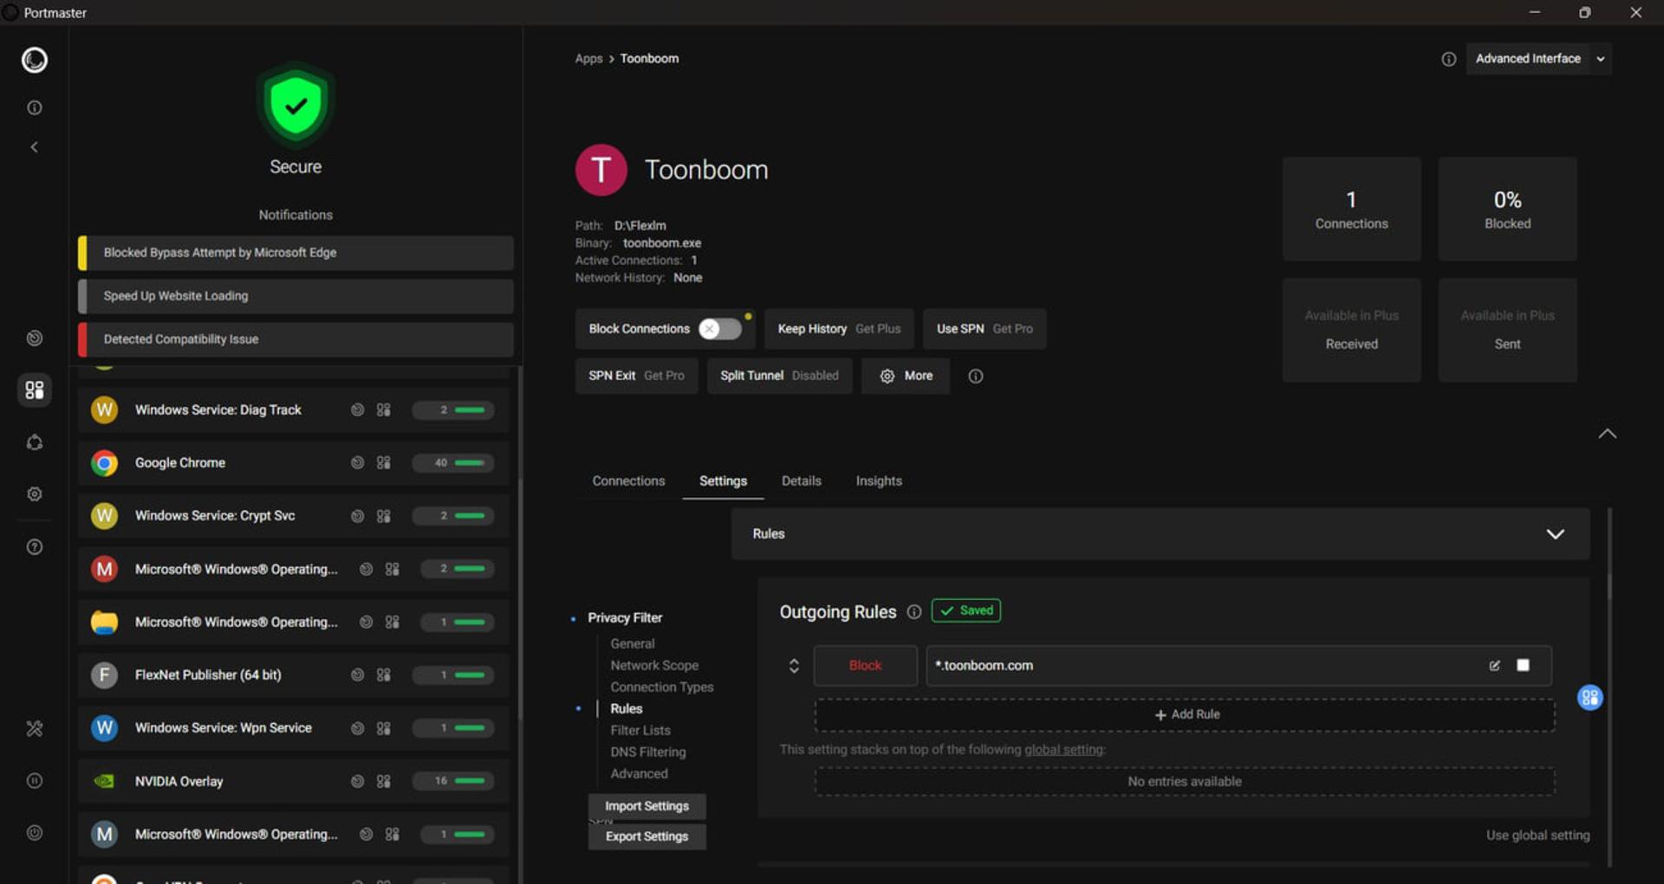Click the pause icon in the lower sidebar
This screenshot has width=1664, height=884.
pos(35,781)
